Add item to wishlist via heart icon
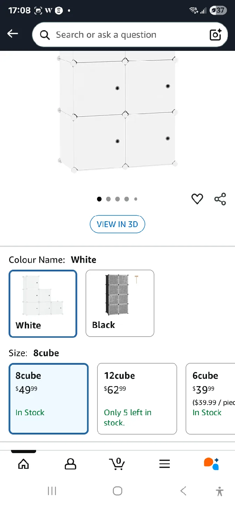The height and width of the screenshot is (505, 235). [197, 199]
